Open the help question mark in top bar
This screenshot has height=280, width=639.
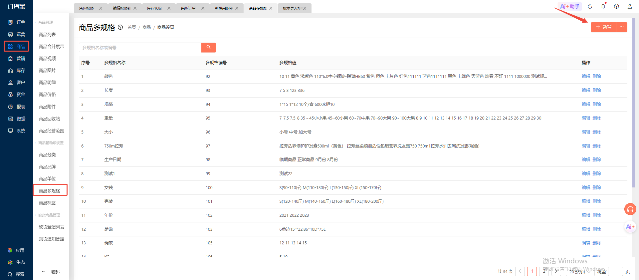tap(616, 6)
